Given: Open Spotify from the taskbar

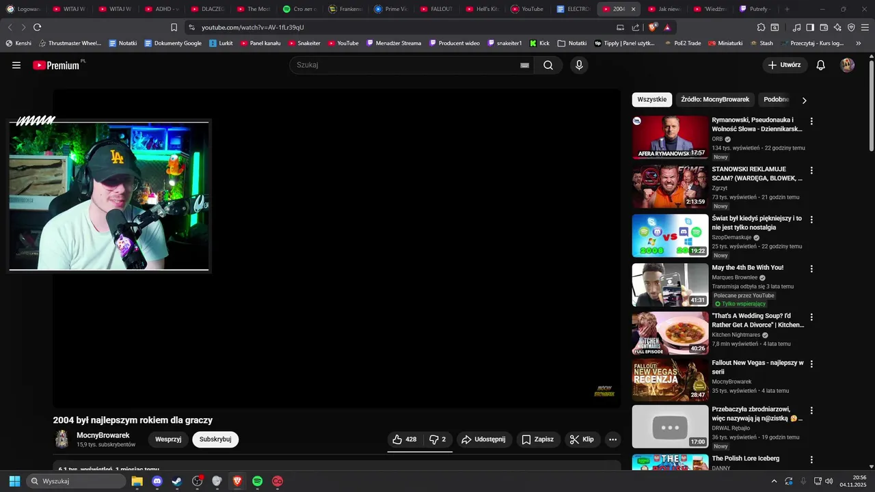Looking at the screenshot, I should tap(257, 481).
